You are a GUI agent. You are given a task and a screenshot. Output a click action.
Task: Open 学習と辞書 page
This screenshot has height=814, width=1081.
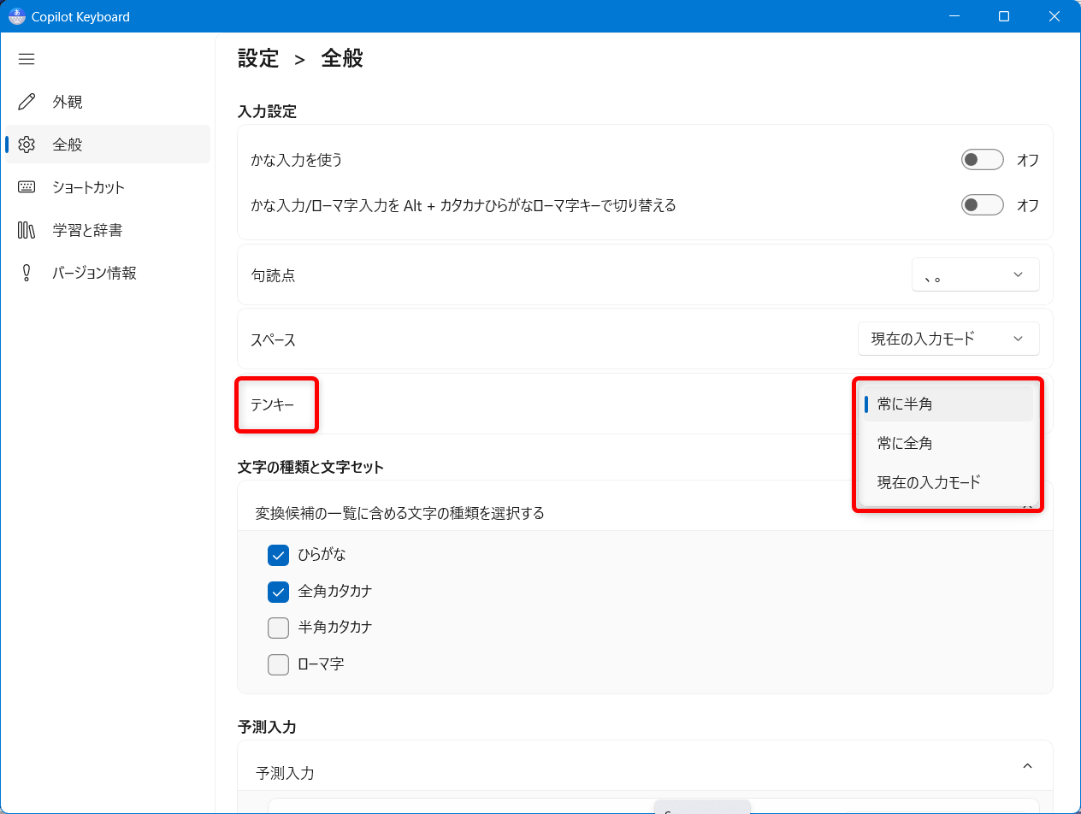pyautogui.click(x=108, y=230)
